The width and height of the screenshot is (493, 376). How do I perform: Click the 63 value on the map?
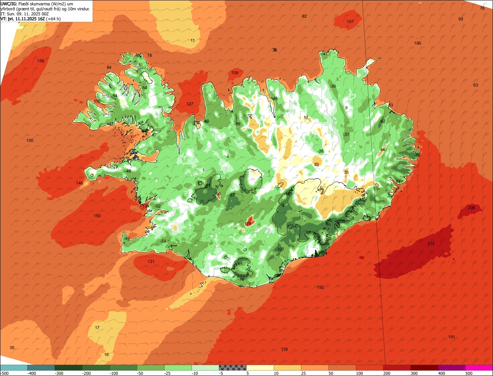(x=476, y=85)
